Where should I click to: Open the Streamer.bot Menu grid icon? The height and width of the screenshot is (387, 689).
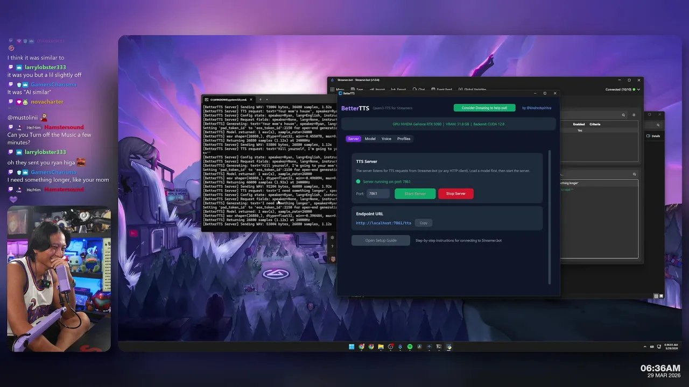(333, 89)
